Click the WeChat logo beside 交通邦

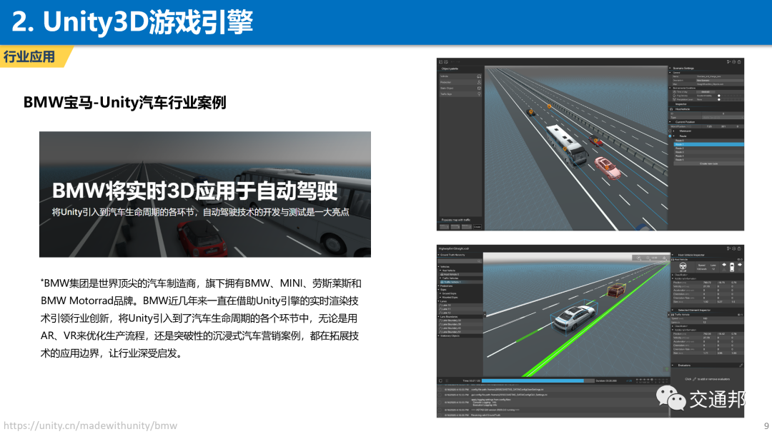[x=670, y=398]
